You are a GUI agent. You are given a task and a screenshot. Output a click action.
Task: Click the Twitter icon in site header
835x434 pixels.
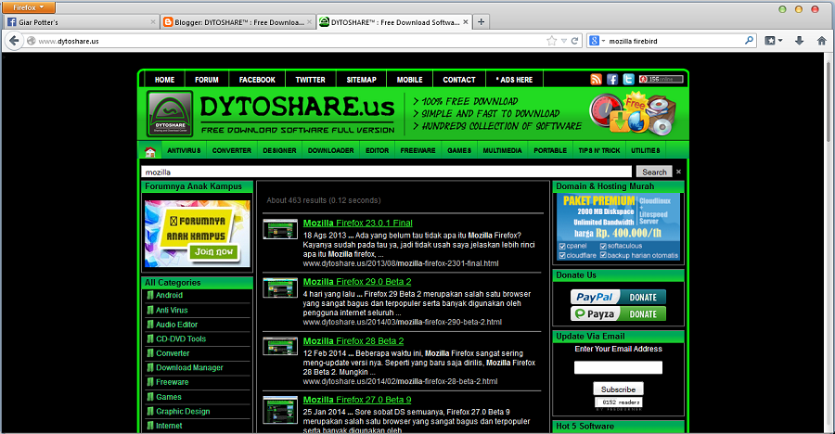[629, 80]
